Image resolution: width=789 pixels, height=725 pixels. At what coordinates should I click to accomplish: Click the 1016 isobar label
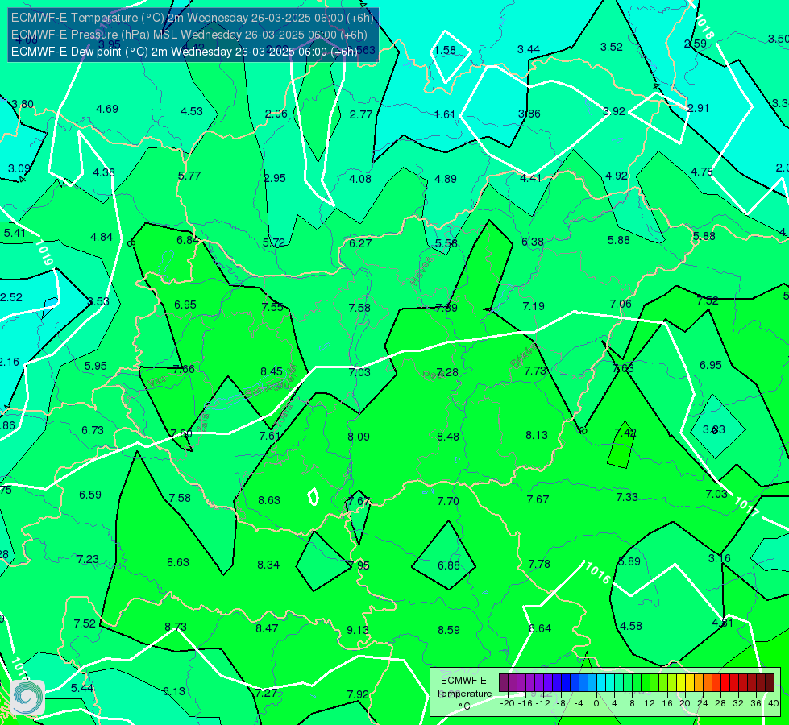[598, 573]
